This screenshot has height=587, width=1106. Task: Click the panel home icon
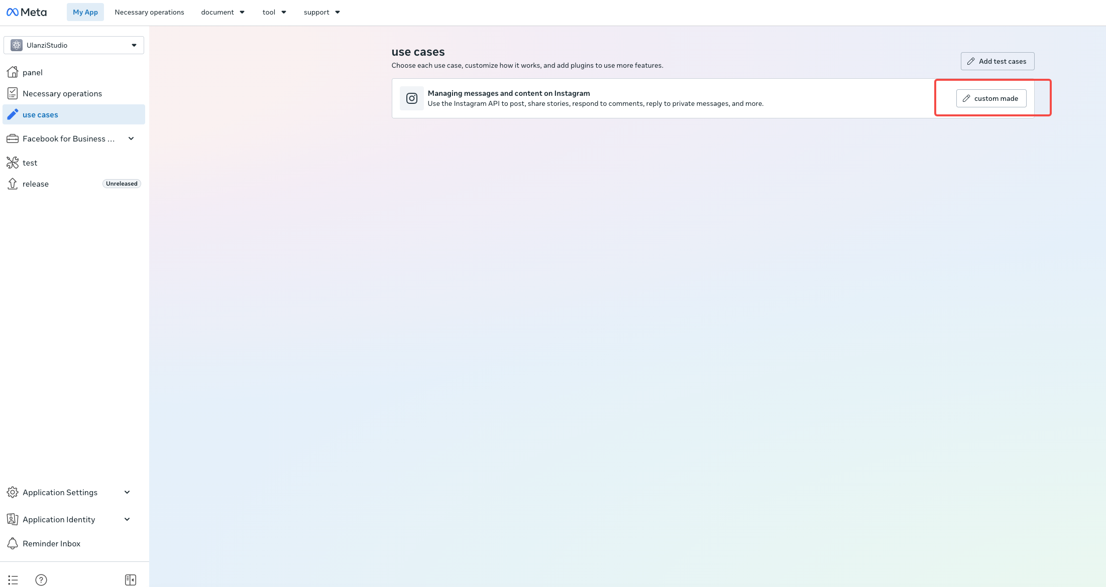pos(13,72)
